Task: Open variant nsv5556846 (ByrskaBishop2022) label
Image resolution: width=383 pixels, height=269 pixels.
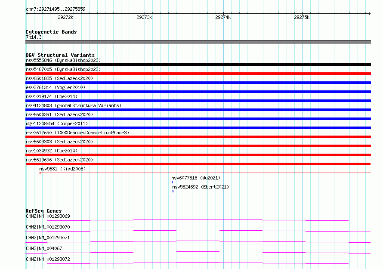Action: [63, 60]
